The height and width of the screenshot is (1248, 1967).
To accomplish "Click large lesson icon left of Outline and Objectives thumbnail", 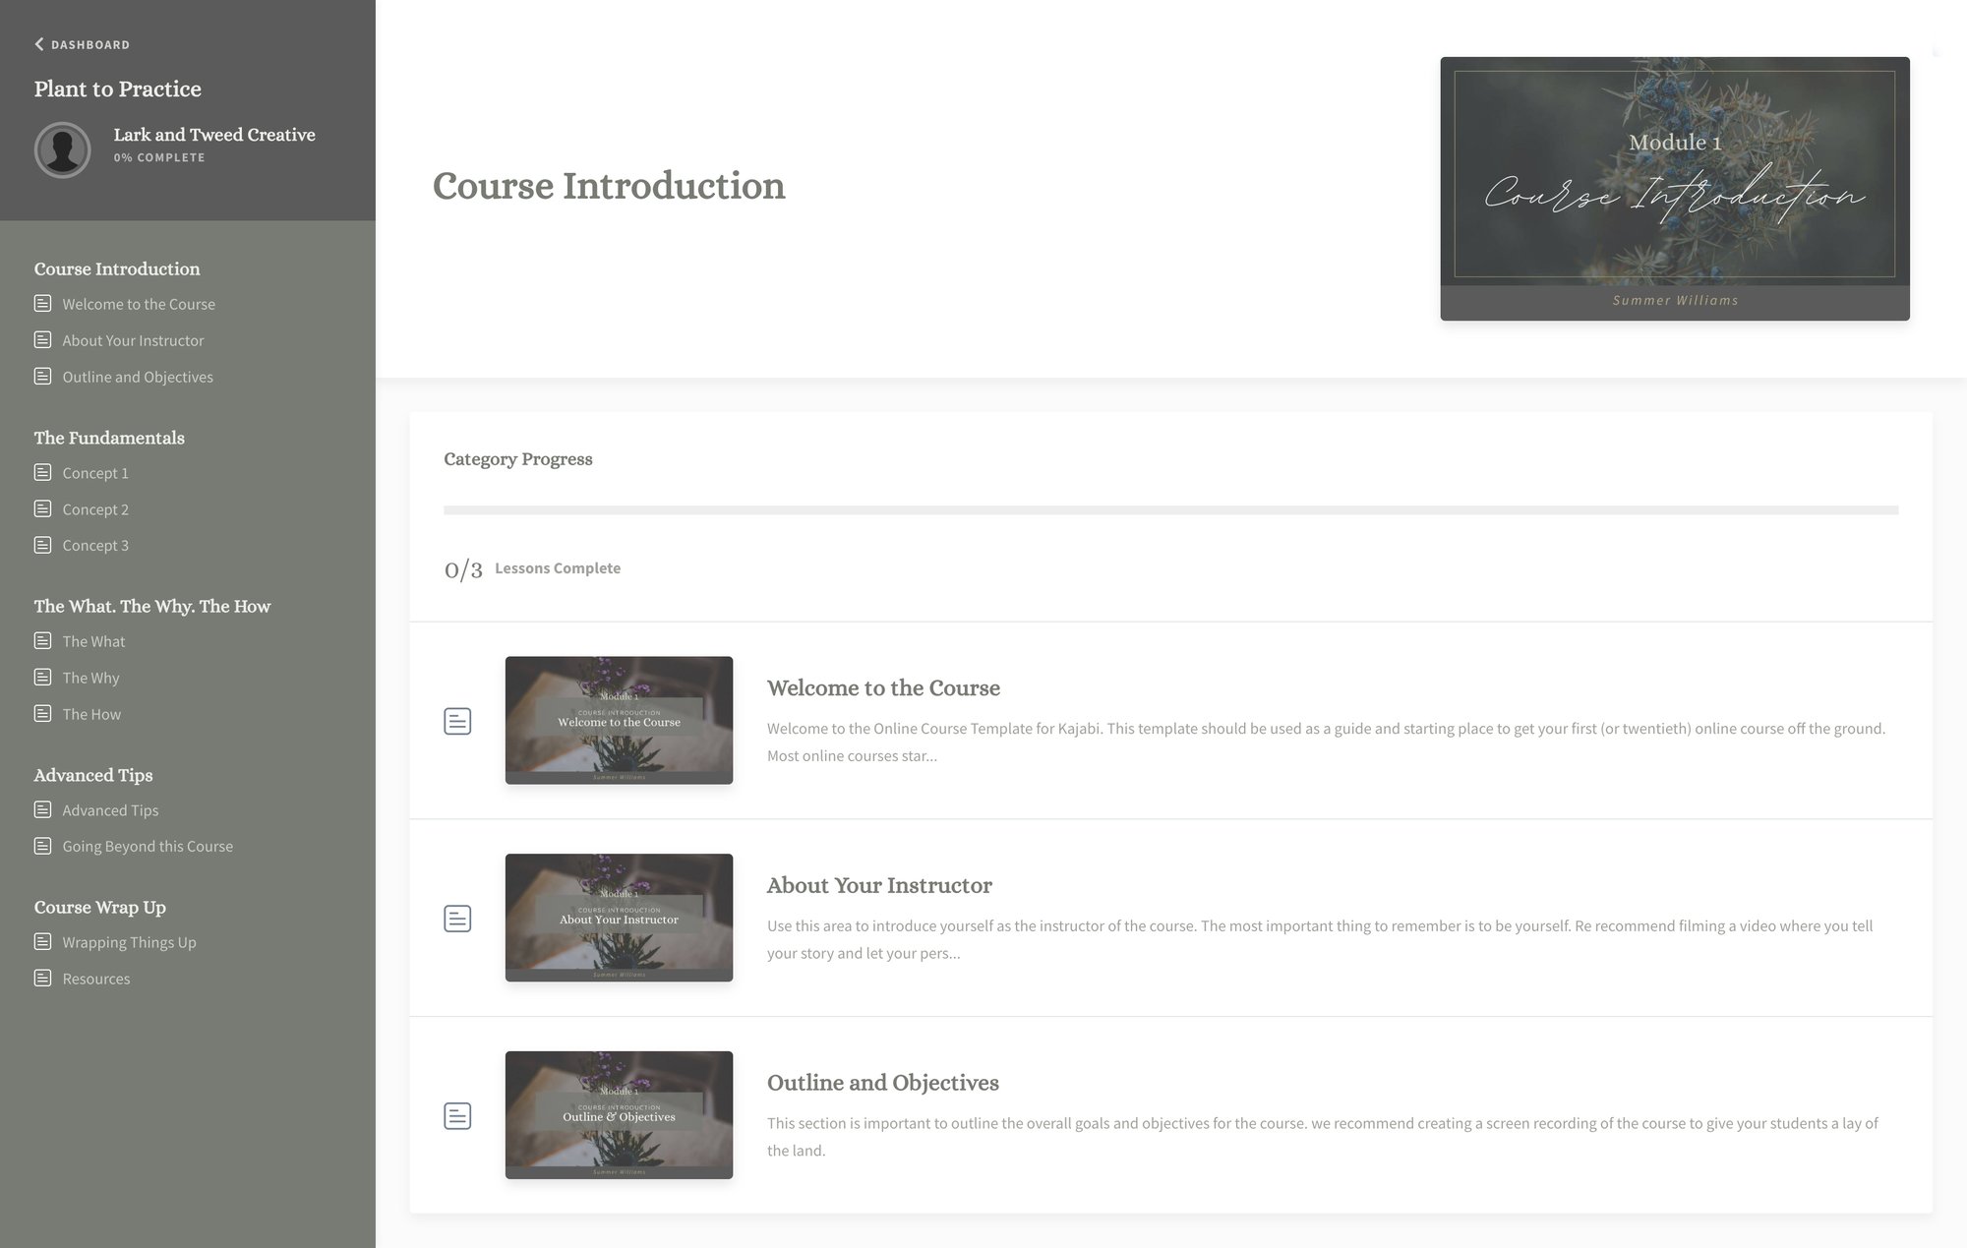I will 457,1116.
